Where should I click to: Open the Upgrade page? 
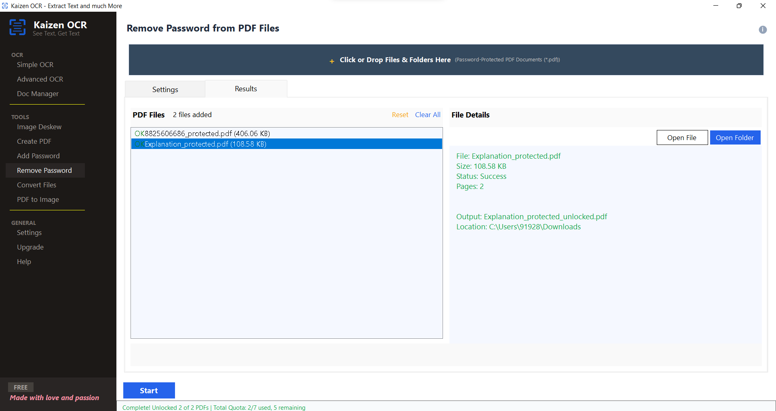[x=30, y=247]
